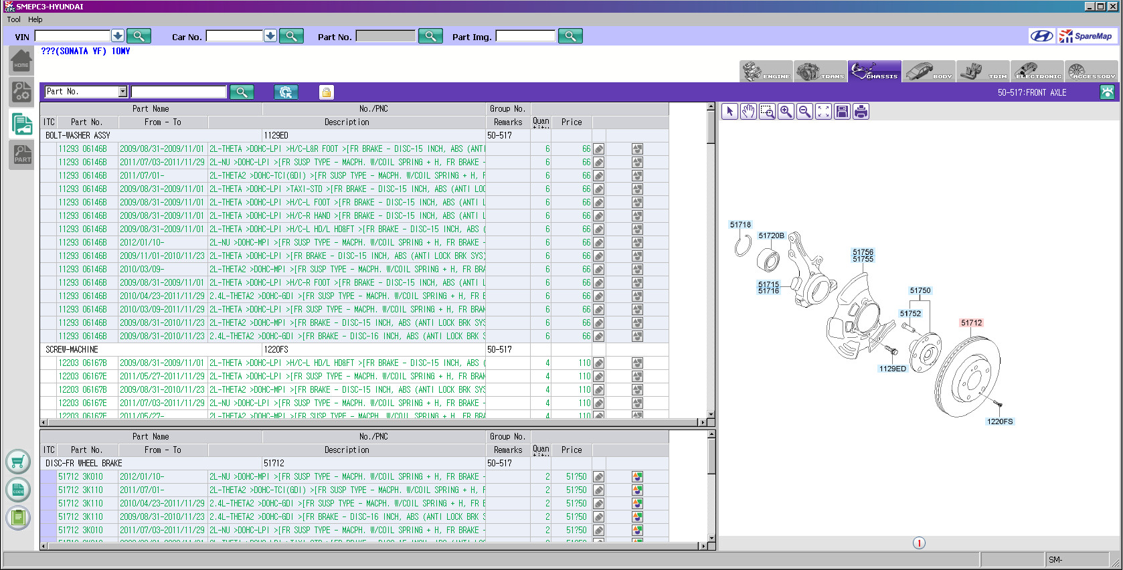Viewport: 1123px width, 570px height.
Task: Toggle the eye view button beside FRONT AXLE
Action: (1107, 92)
